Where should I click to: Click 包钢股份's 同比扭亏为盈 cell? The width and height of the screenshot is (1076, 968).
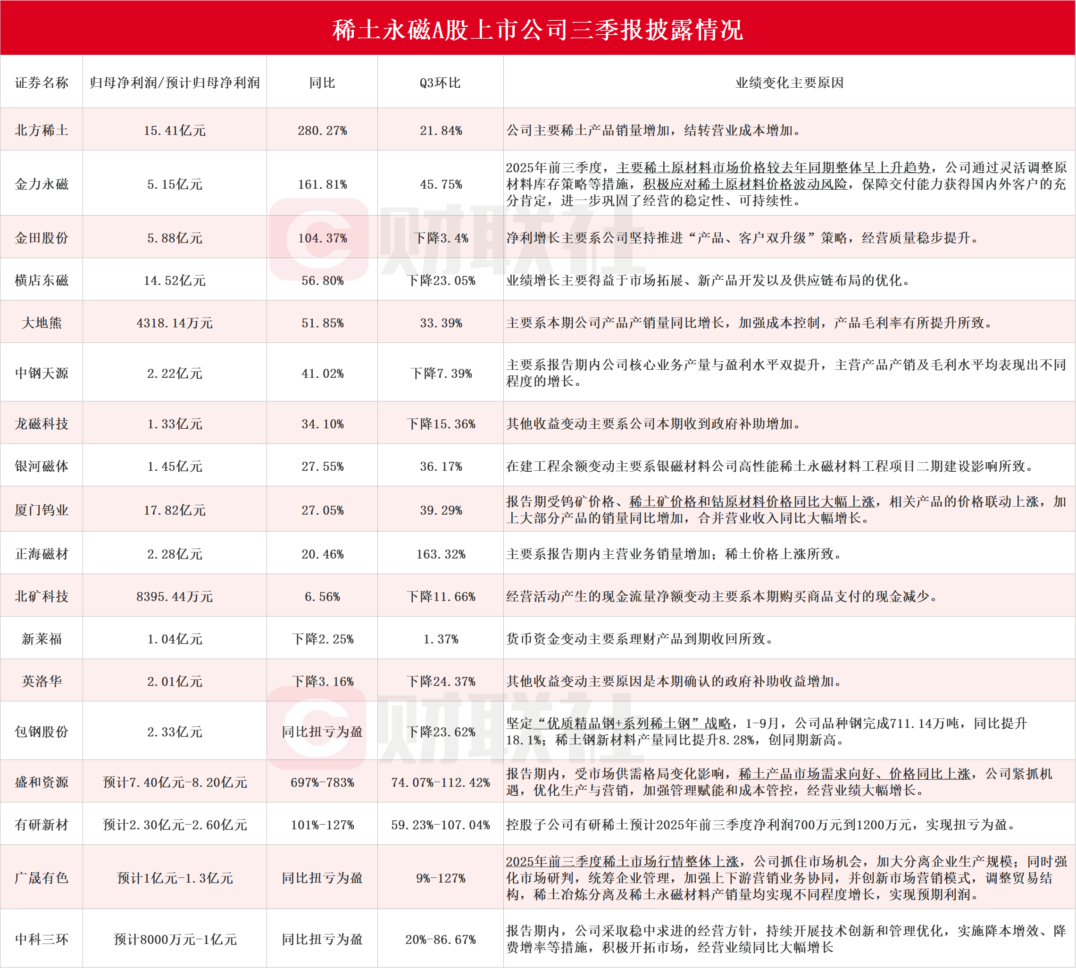pyautogui.click(x=322, y=732)
